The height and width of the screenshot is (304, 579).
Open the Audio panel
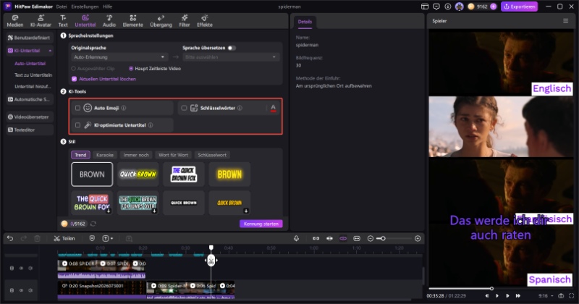point(109,21)
